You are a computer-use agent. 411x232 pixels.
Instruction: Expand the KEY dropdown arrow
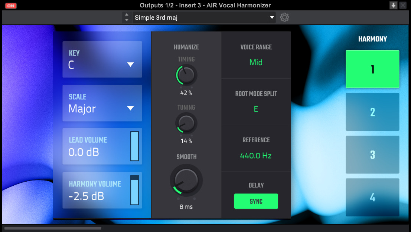coord(130,64)
